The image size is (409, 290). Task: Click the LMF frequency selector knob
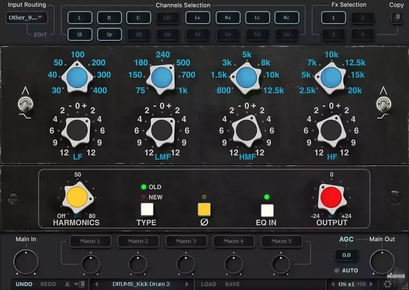tap(162, 77)
